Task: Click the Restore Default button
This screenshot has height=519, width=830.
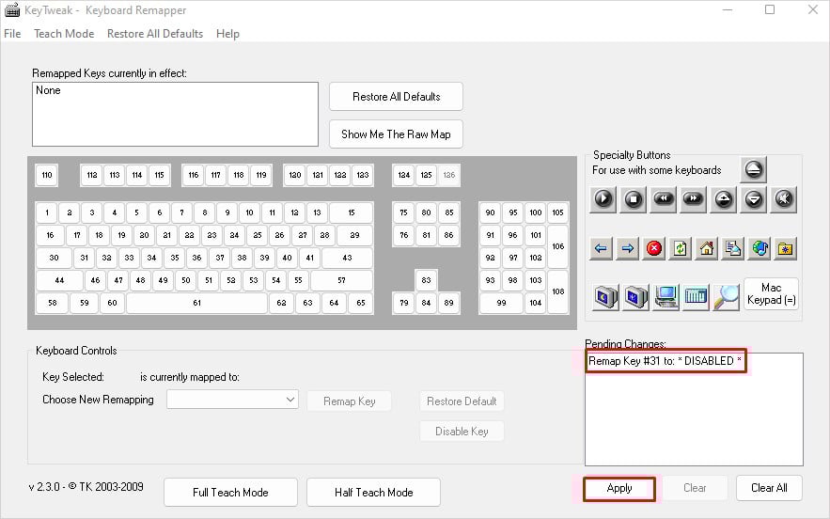Action: (462, 401)
